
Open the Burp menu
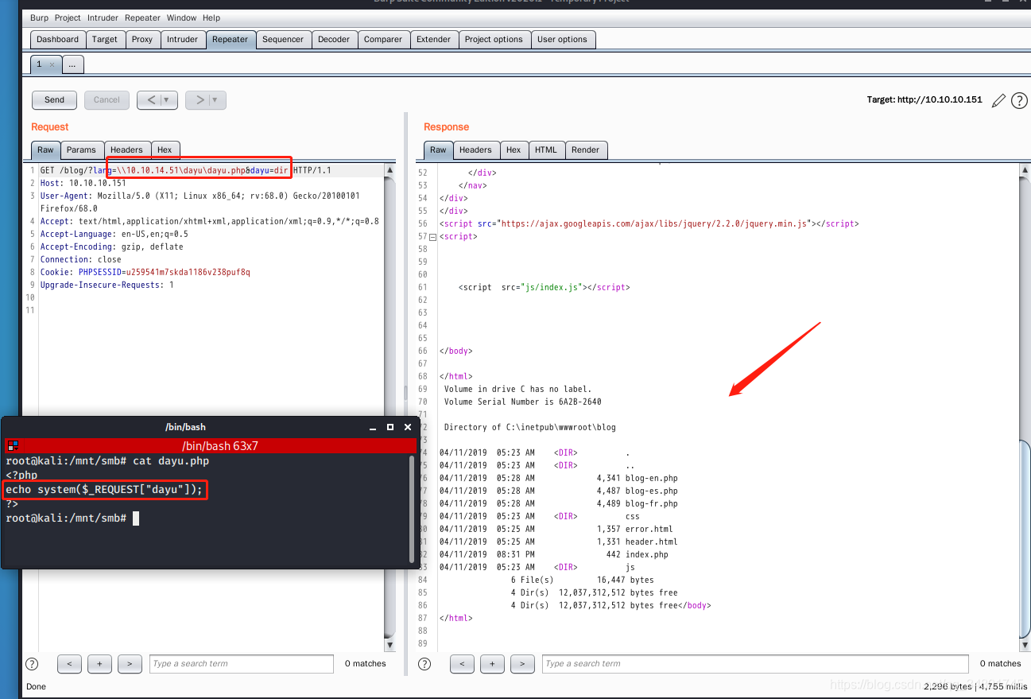click(x=39, y=17)
